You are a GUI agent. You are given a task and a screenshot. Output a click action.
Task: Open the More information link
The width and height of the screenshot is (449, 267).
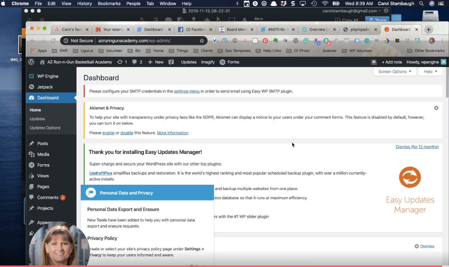click(x=172, y=133)
